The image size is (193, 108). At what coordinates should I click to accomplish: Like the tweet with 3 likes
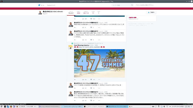(91, 27)
